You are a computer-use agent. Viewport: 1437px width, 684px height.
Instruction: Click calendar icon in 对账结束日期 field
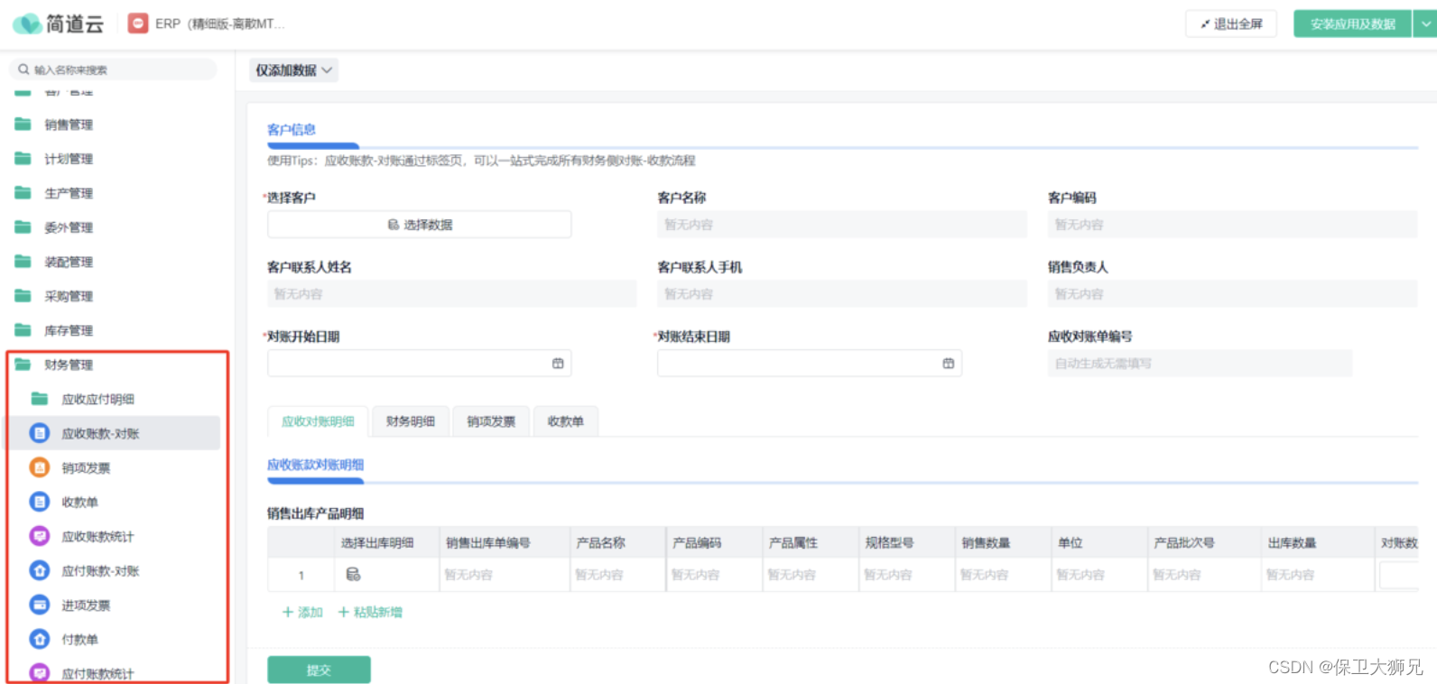click(949, 363)
